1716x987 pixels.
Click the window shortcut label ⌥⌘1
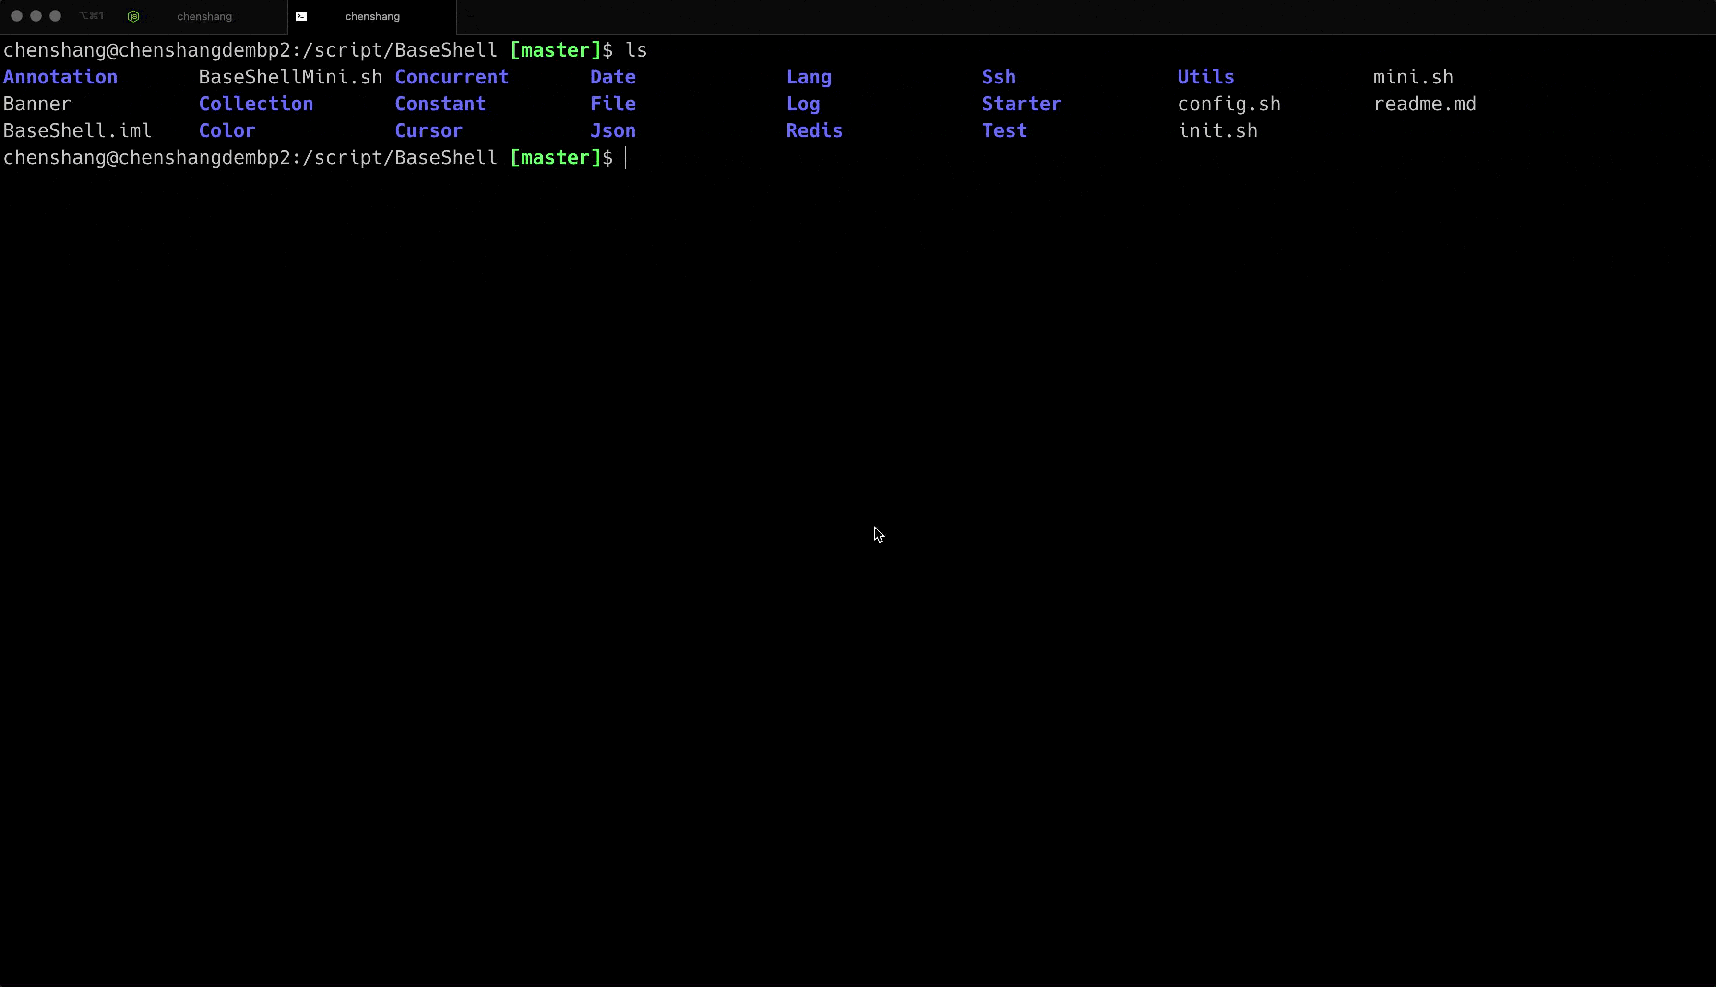(x=91, y=16)
